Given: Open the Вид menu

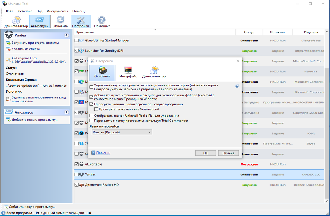Looking at the screenshot, I should pyautogui.click(x=39, y=11).
